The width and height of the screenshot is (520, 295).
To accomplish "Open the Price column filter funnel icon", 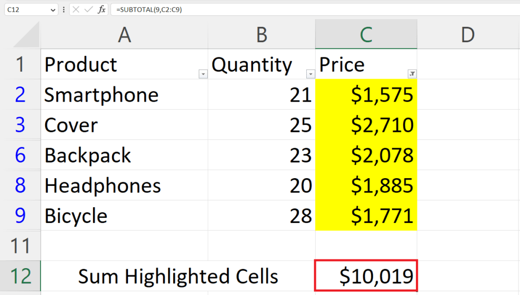I will [x=412, y=74].
